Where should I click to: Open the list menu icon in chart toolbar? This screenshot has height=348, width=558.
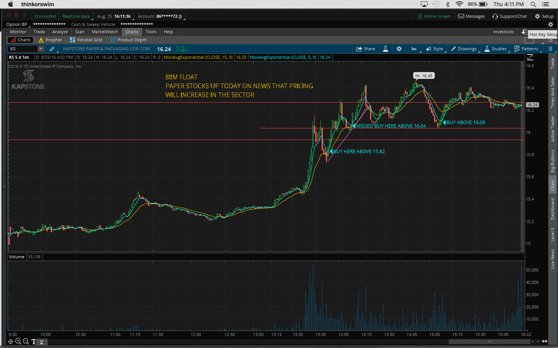pos(550,49)
